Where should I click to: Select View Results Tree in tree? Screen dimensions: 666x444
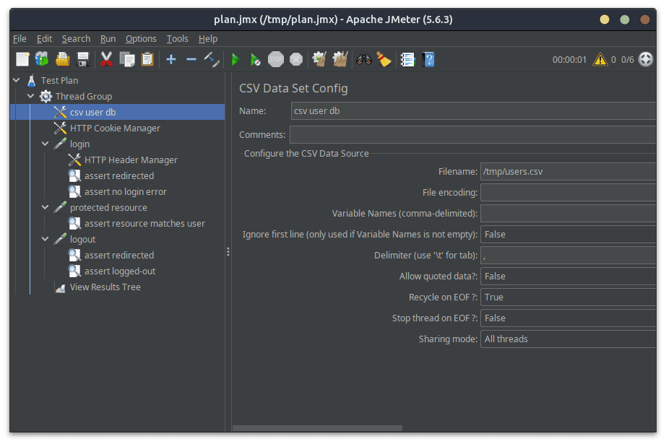point(105,287)
